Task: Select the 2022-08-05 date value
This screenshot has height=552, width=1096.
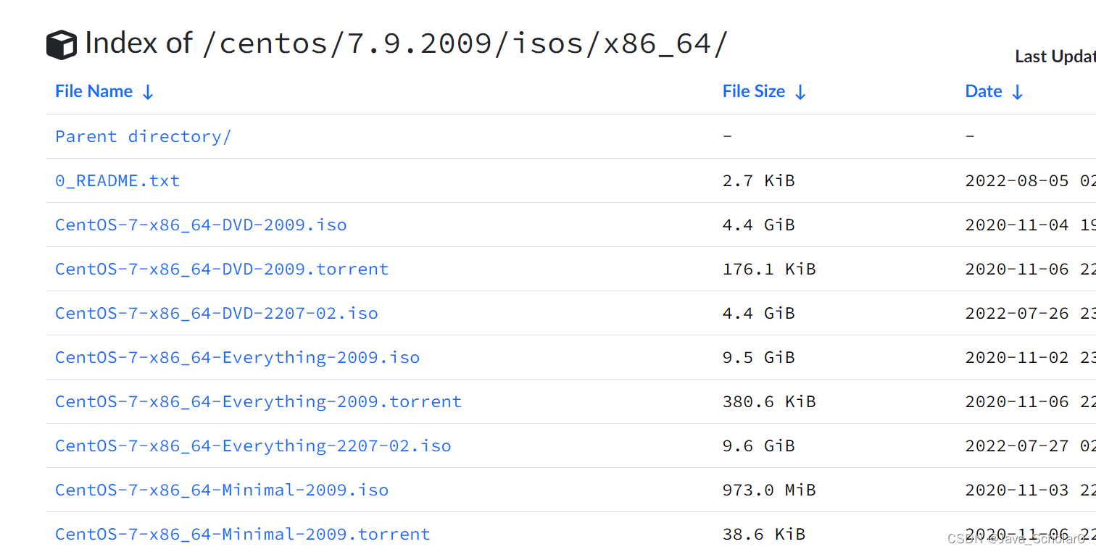Action: [x=1017, y=180]
